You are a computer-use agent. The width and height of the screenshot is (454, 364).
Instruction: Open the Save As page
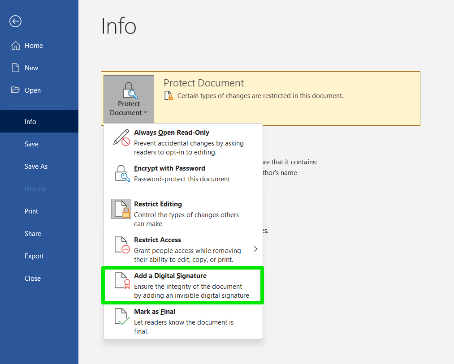[x=36, y=167]
